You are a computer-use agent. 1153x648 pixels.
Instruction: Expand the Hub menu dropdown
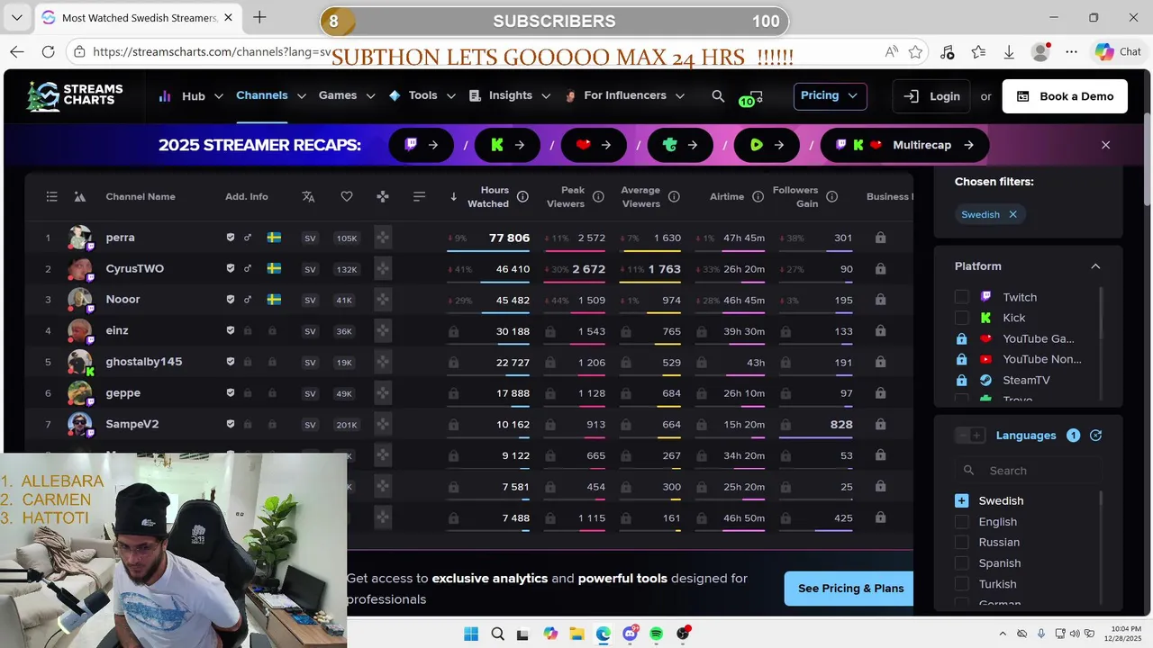(x=219, y=96)
